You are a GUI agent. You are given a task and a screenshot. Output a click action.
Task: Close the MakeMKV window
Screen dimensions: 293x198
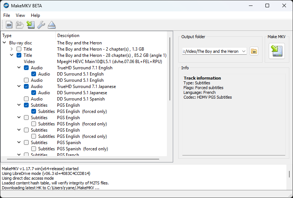[x=284, y=5]
